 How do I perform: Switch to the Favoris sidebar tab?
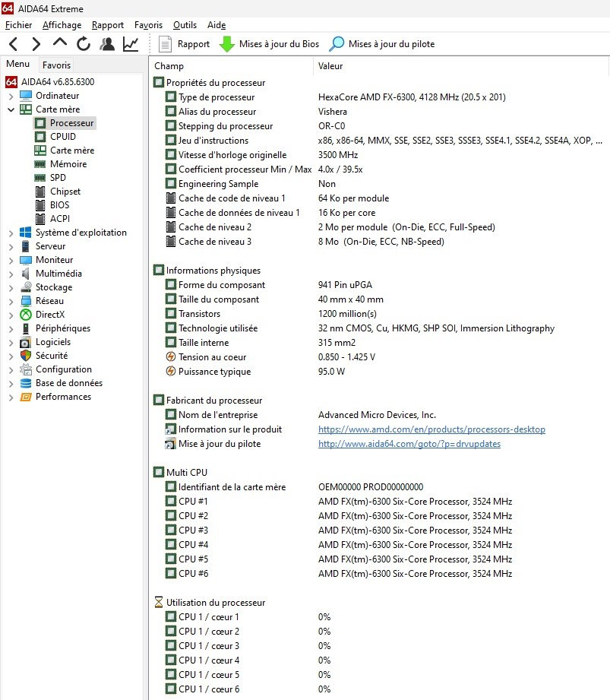tap(57, 65)
